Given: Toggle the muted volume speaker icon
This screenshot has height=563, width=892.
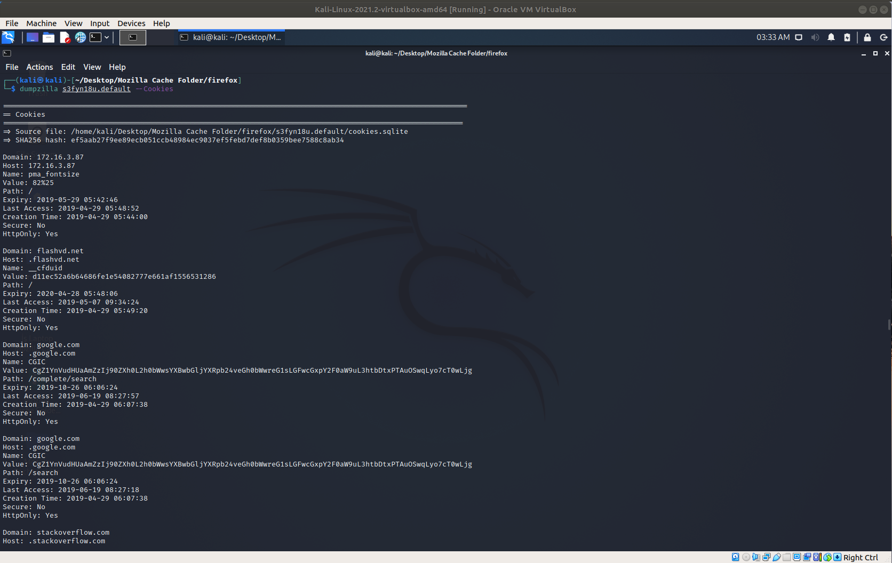Looking at the screenshot, I should (x=815, y=37).
